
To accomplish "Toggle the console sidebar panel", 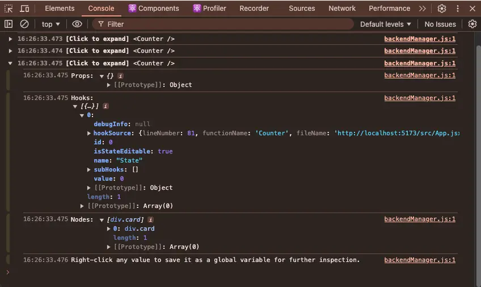I will pos(9,24).
